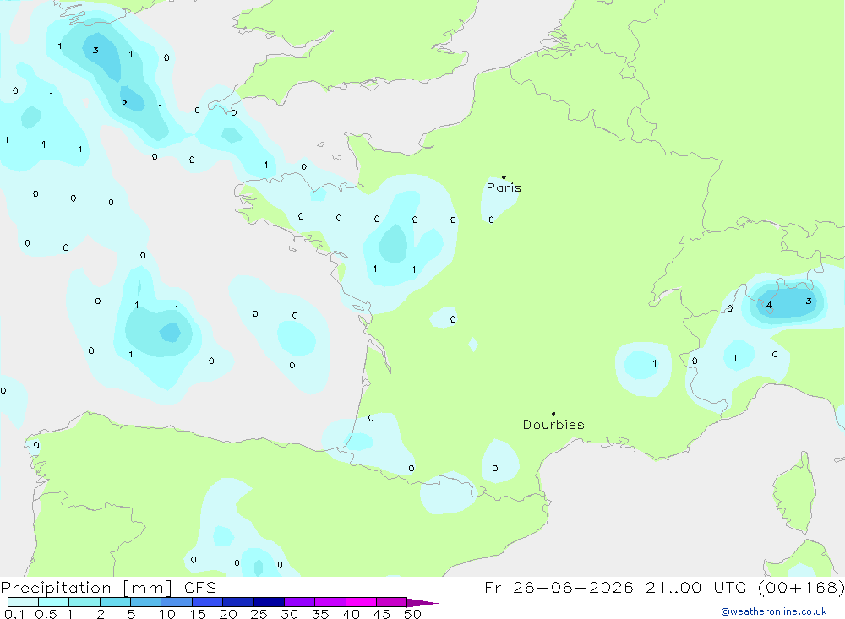The width and height of the screenshot is (845, 619).
Task: Pick the 10–15 mm blue legend swatch
Action: [177, 602]
